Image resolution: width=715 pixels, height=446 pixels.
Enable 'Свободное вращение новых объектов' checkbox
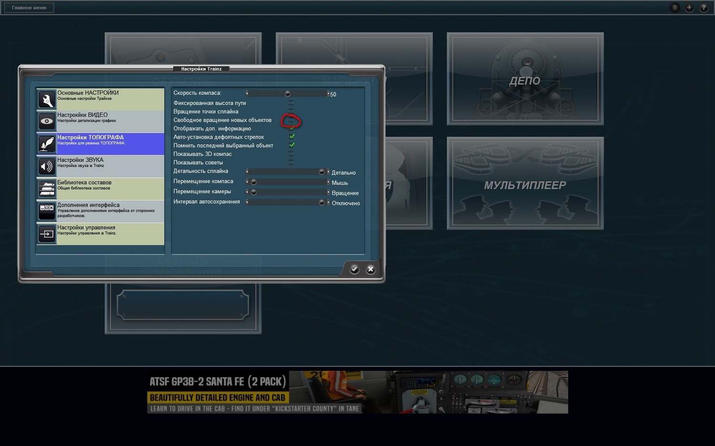[x=291, y=120]
